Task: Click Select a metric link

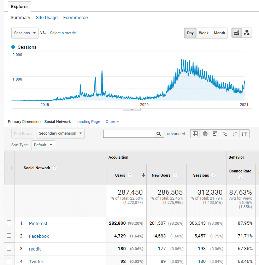Action: coord(63,33)
